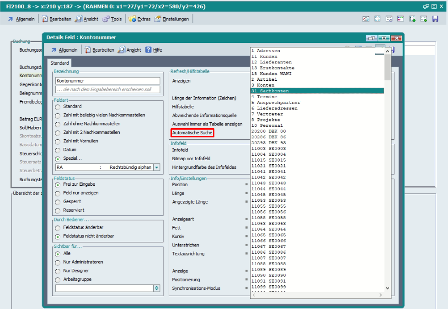Expand the Rechtsbündig alphan dropdown

click(157, 168)
